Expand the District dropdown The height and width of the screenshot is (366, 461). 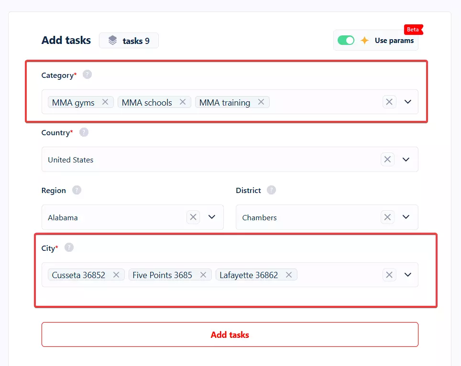tap(406, 217)
